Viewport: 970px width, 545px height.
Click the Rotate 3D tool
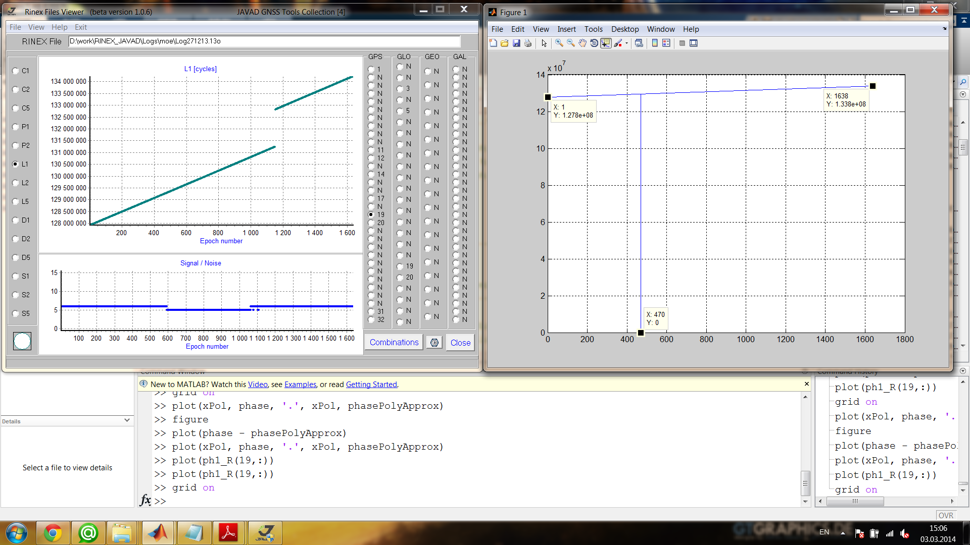point(594,43)
